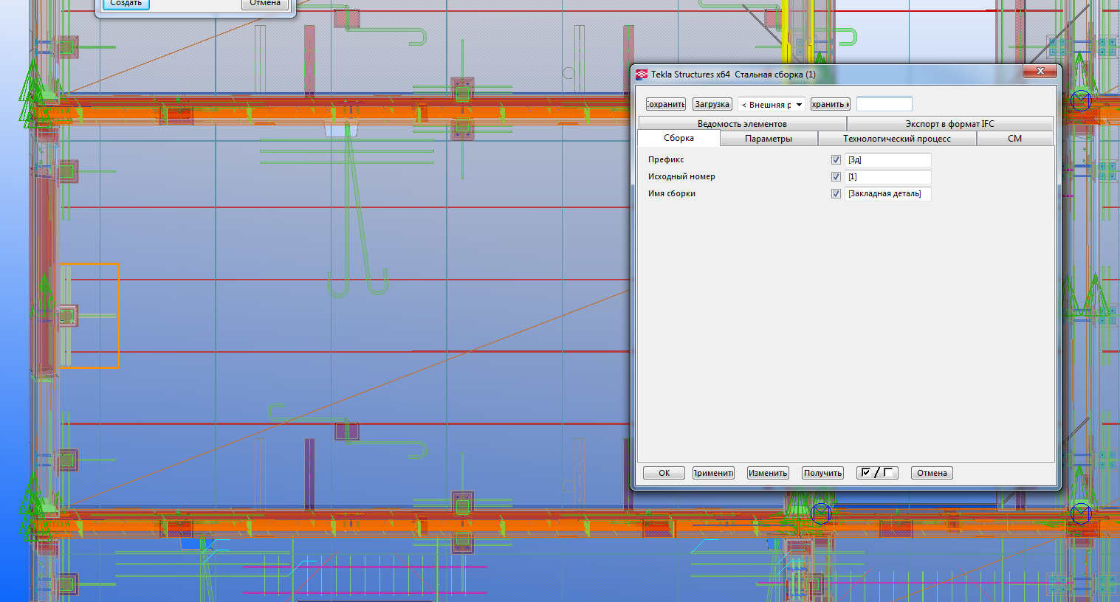Click the Применить button
Image resolution: width=1120 pixels, height=602 pixels.
(x=713, y=473)
